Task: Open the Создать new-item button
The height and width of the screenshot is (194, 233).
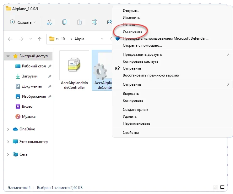Action: (23, 22)
